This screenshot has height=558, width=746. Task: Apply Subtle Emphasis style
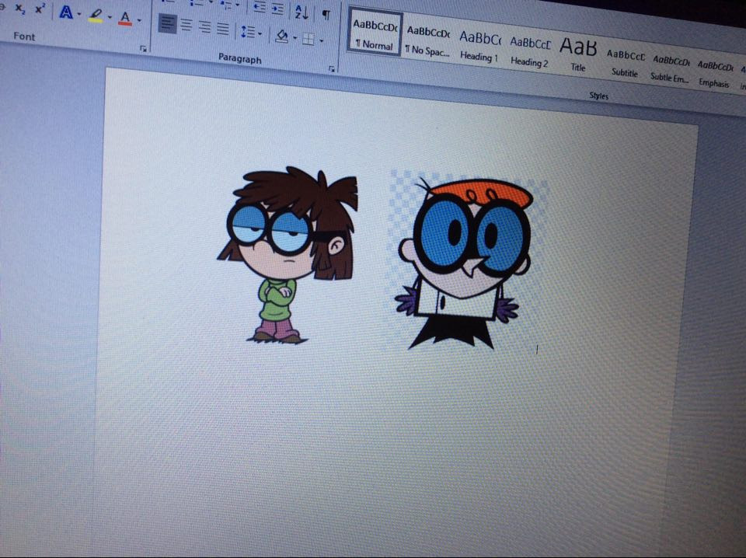click(670, 68)
